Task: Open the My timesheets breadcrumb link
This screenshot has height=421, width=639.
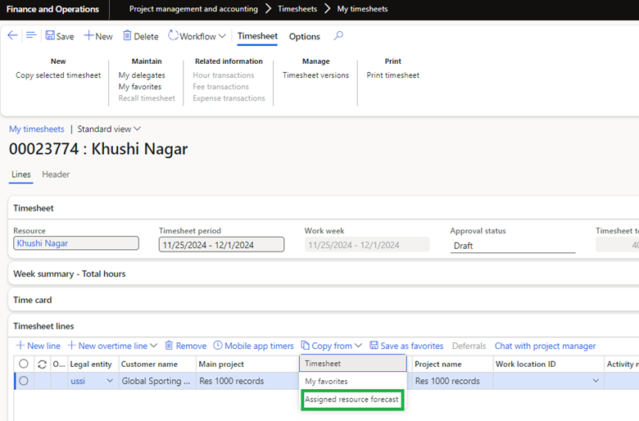Action: 37,129
